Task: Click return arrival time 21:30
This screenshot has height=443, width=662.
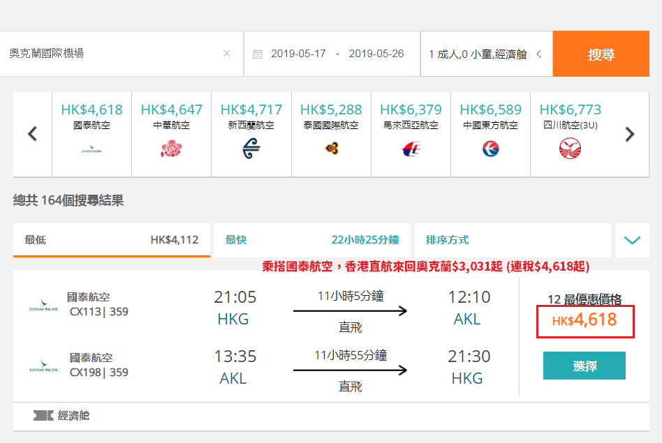Action: click(469, 356)
